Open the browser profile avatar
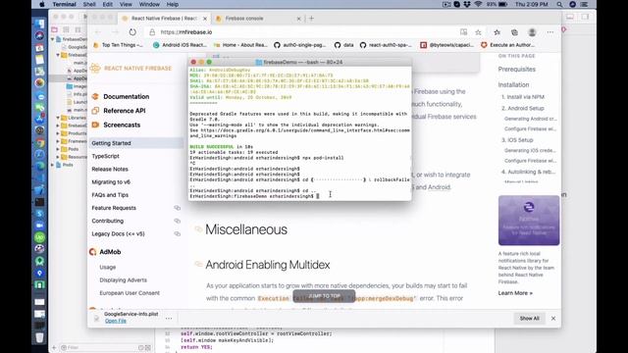This screenshot has height=353, width=628. point(532,32)
